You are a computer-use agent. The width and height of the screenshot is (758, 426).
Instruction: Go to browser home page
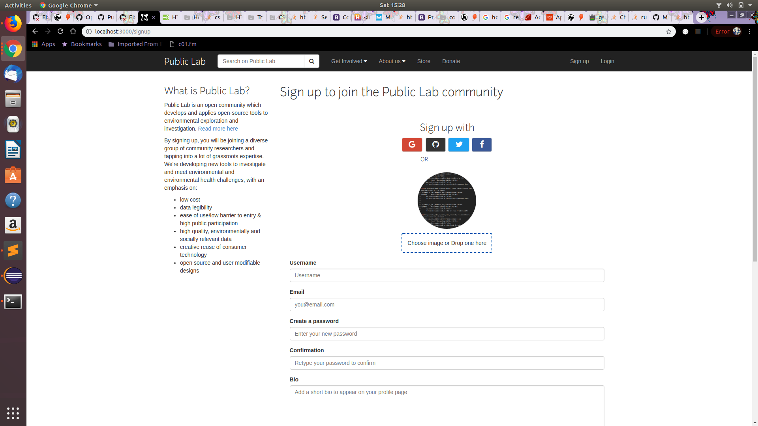(73, 31)
